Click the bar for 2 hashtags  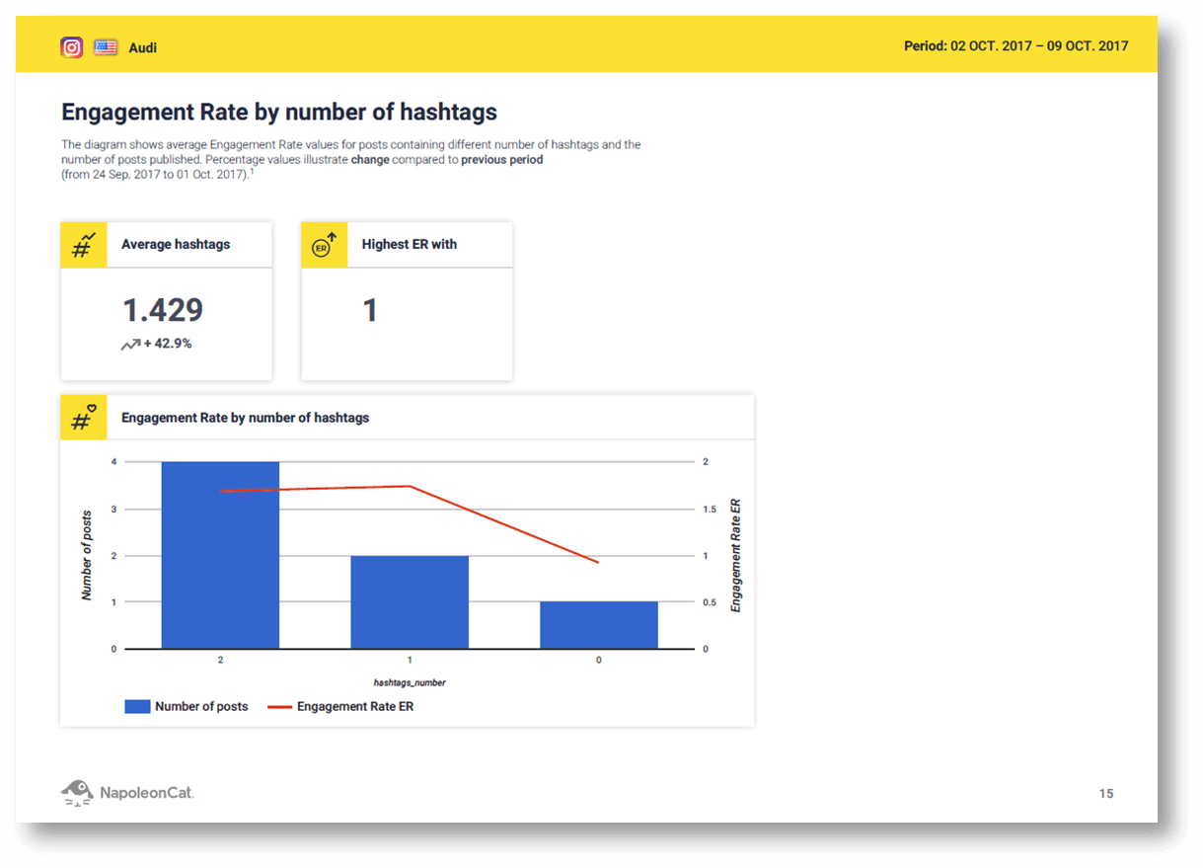(x=220, y=555)
